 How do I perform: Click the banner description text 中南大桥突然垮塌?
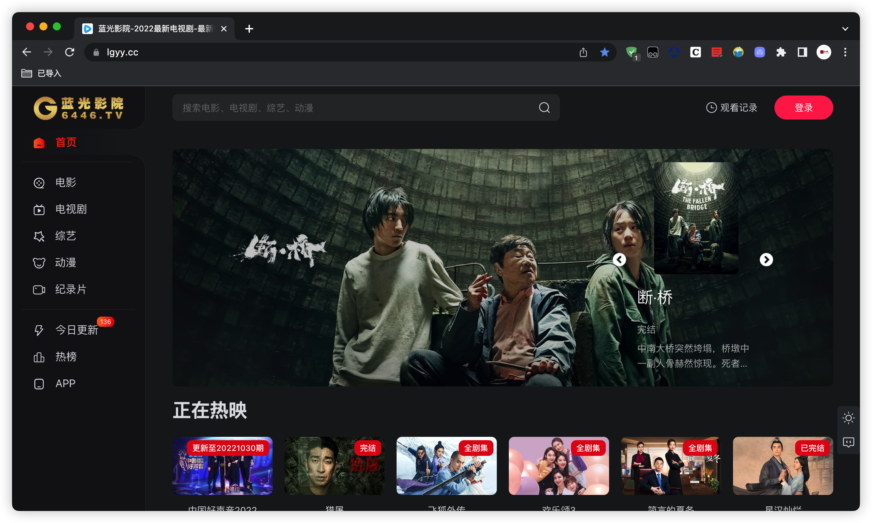pyautogui.click(x=693, y=356)
